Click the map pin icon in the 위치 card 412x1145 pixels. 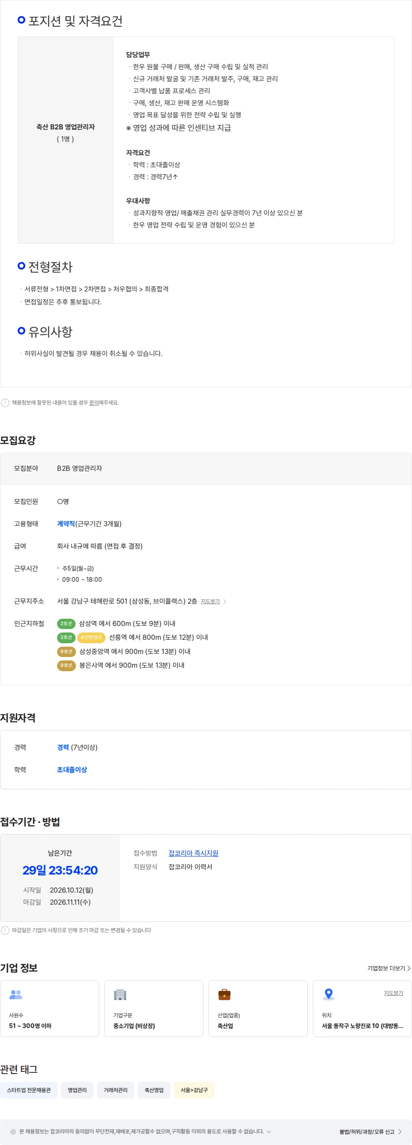pos(329,995)
